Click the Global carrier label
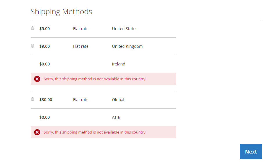Image resolution: width=274 pixels, height=168 pixels. click(x=118, y=100)
